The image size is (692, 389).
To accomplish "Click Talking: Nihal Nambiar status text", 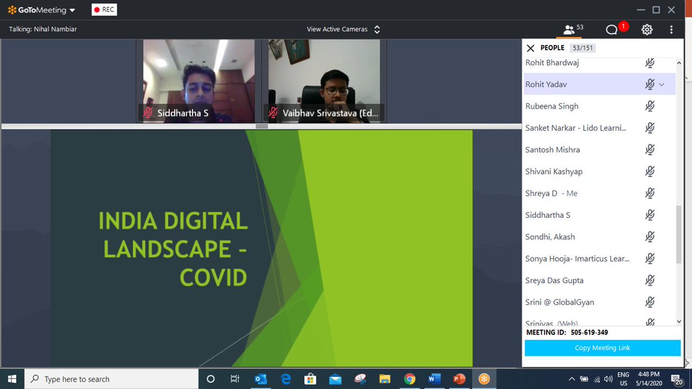I will 43,29.
